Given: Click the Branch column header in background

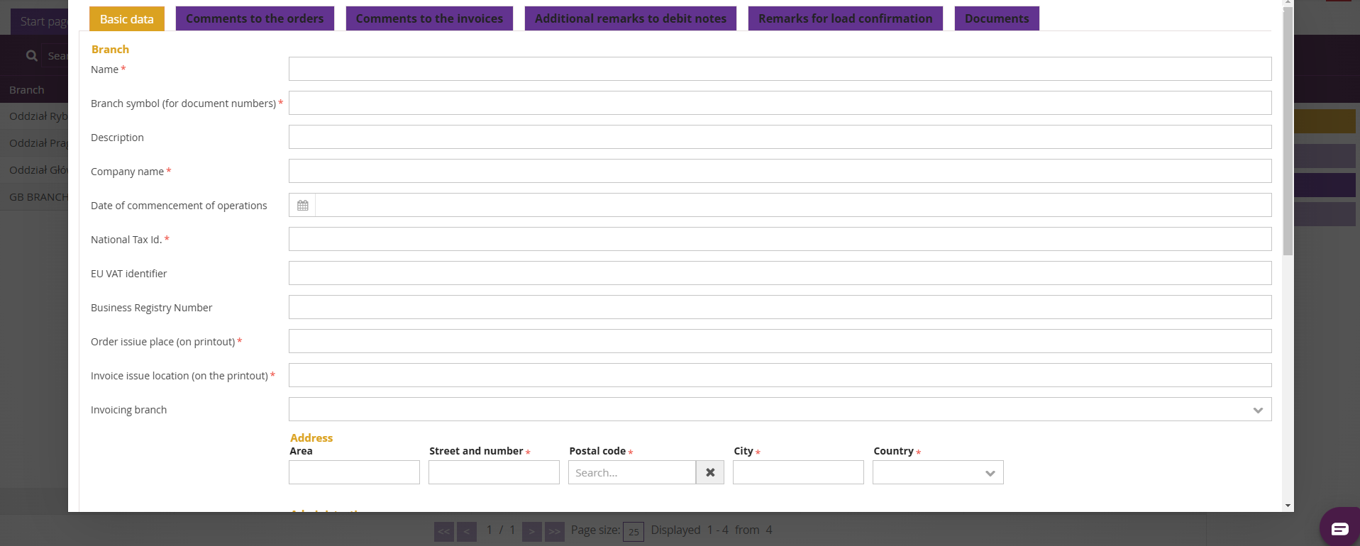Looking at the screenshot, I should [x=27, y=90].
